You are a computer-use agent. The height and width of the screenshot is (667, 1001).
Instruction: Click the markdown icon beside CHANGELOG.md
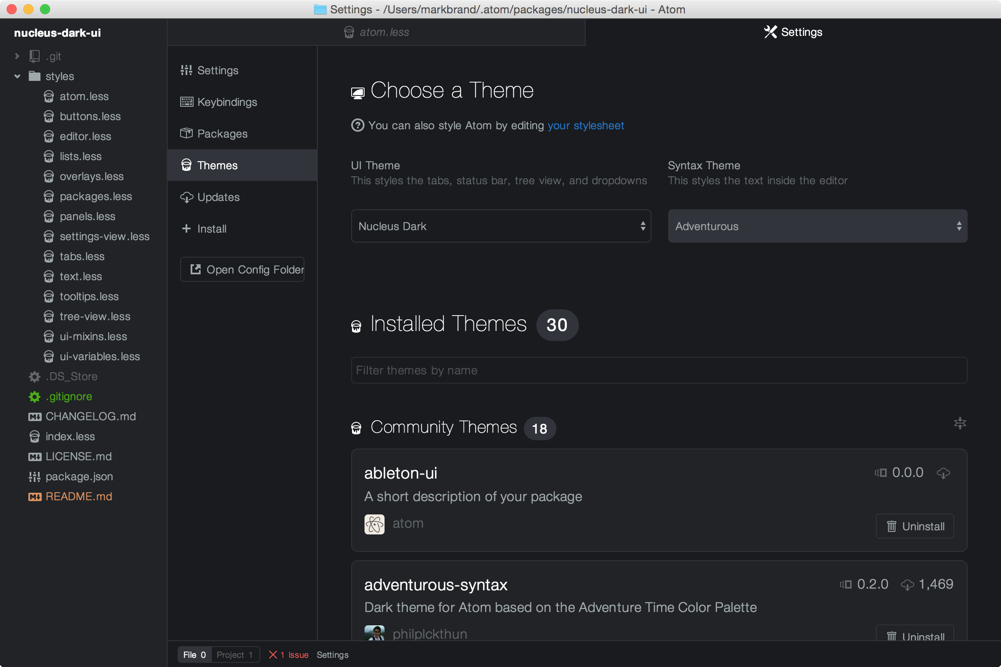[x=35, y=417]
